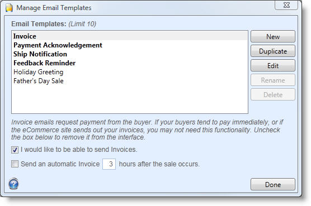Create a template with the New button
The width and height of the screenshot is (311, 206).
pyautogui.click(x=273, y=37)
